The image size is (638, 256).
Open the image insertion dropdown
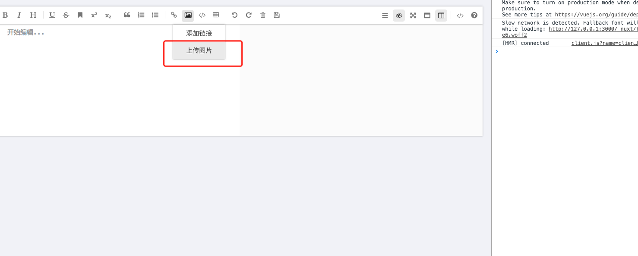click(x=187, y=15)
